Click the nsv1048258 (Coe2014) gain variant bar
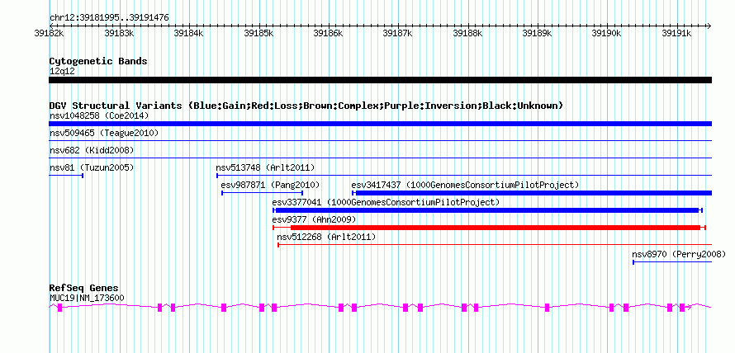Image resolution: width=735 pixels, height=353 pixels. pyautogui.click(x=380, y=124)
